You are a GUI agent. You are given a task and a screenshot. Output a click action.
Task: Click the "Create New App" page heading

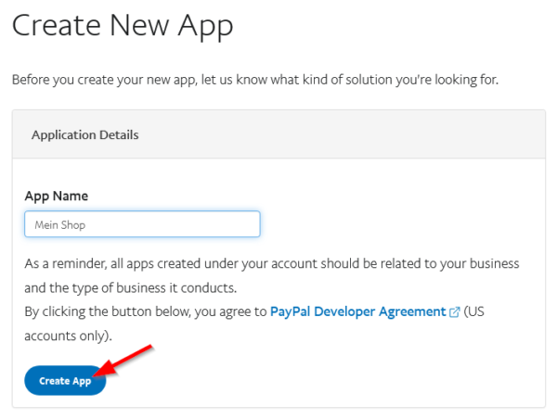[123, 25]
